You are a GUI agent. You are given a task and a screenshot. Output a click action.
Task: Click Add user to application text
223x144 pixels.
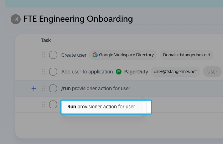(87, 72)
